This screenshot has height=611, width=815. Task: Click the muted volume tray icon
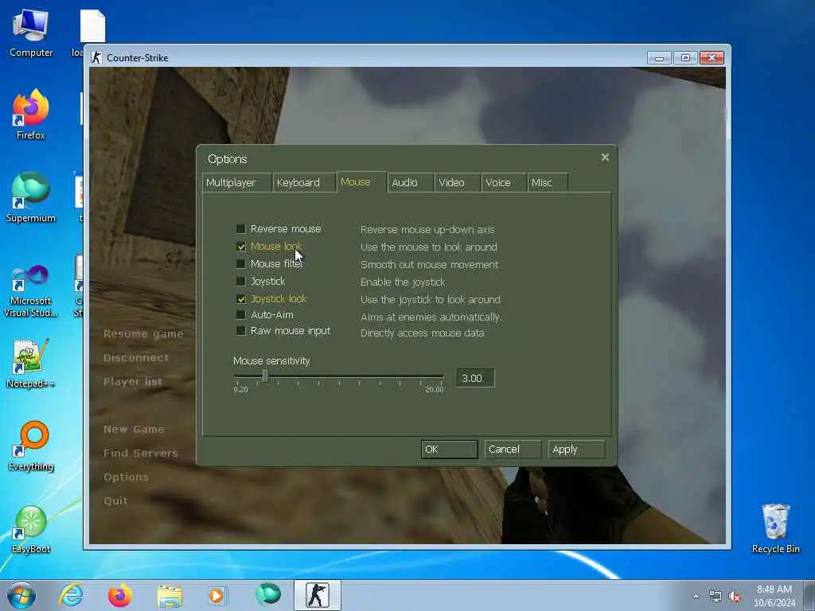[x=735, y=597]
